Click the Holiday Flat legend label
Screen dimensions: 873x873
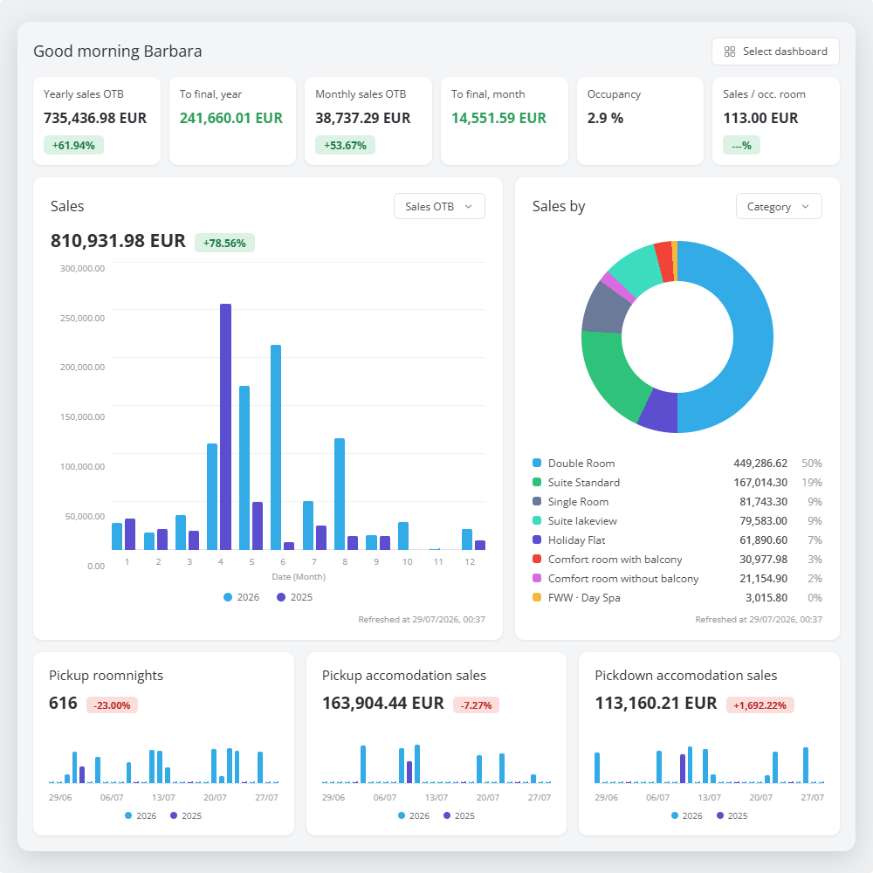[576, 540]
